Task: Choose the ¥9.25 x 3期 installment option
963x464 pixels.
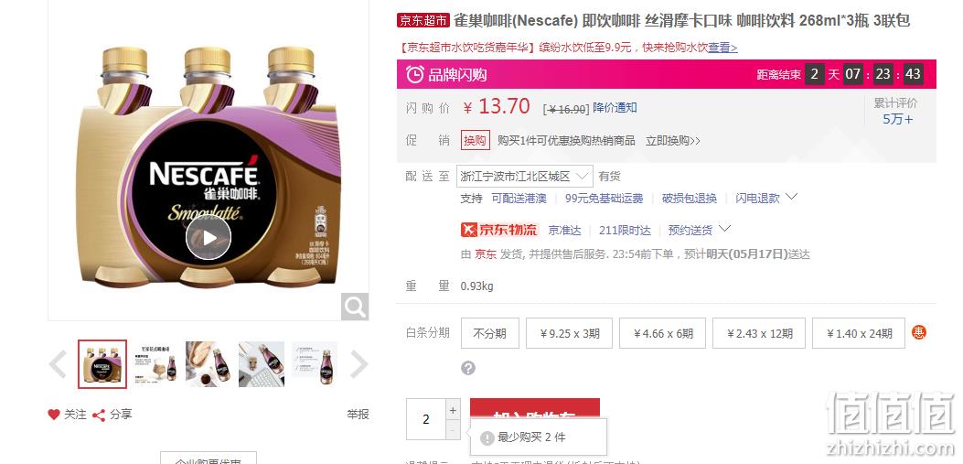Action: click(570, 333)
